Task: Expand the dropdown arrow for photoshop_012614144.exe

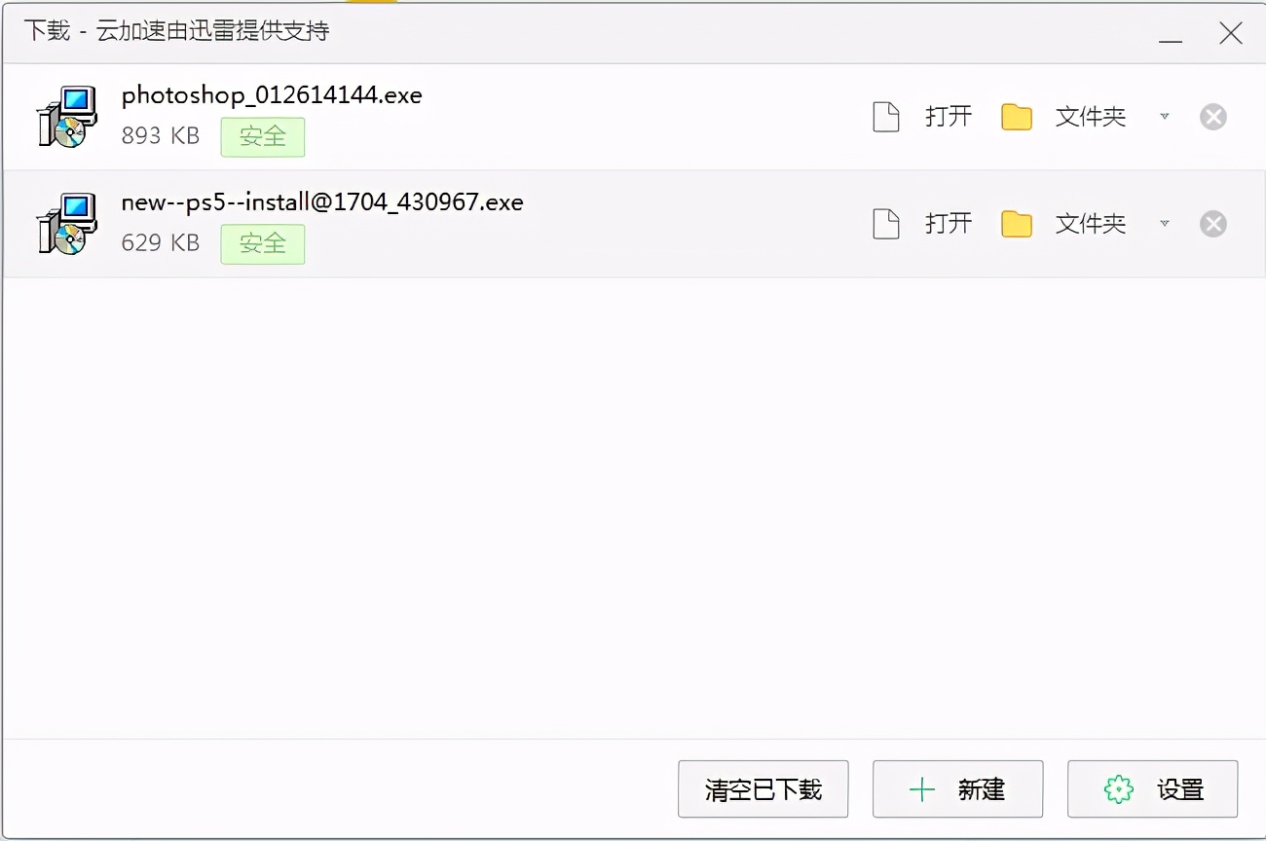Action: click(x=1165, y=116)
